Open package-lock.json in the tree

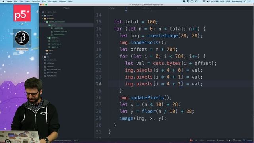click(x=54, y=70)
